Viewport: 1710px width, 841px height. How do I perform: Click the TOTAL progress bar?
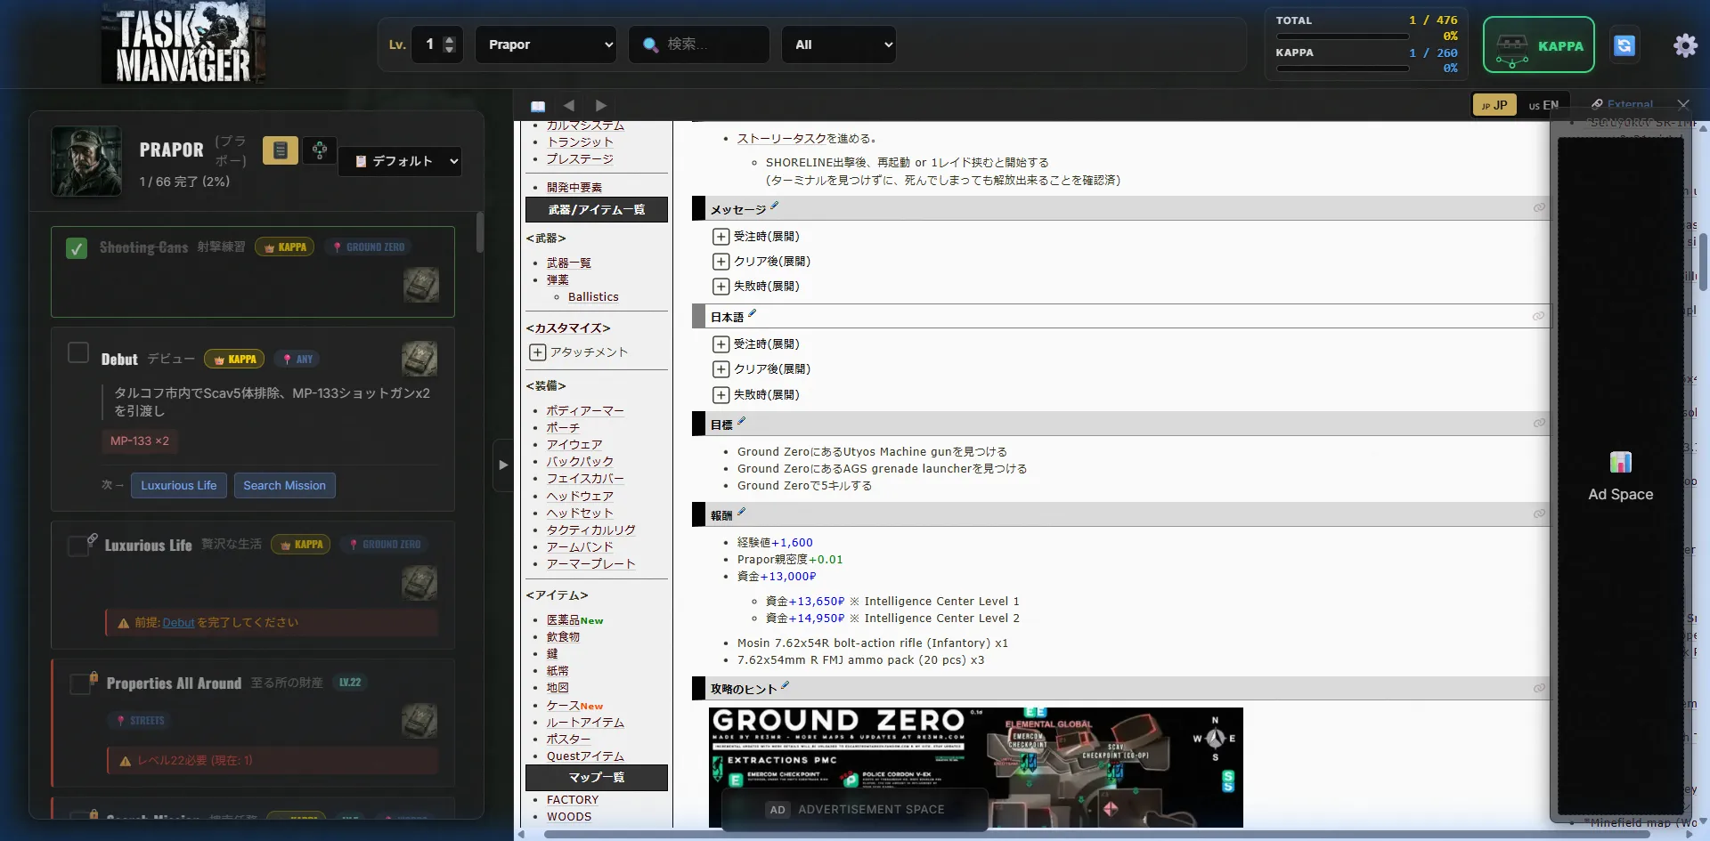click(x=1342, y=36)
